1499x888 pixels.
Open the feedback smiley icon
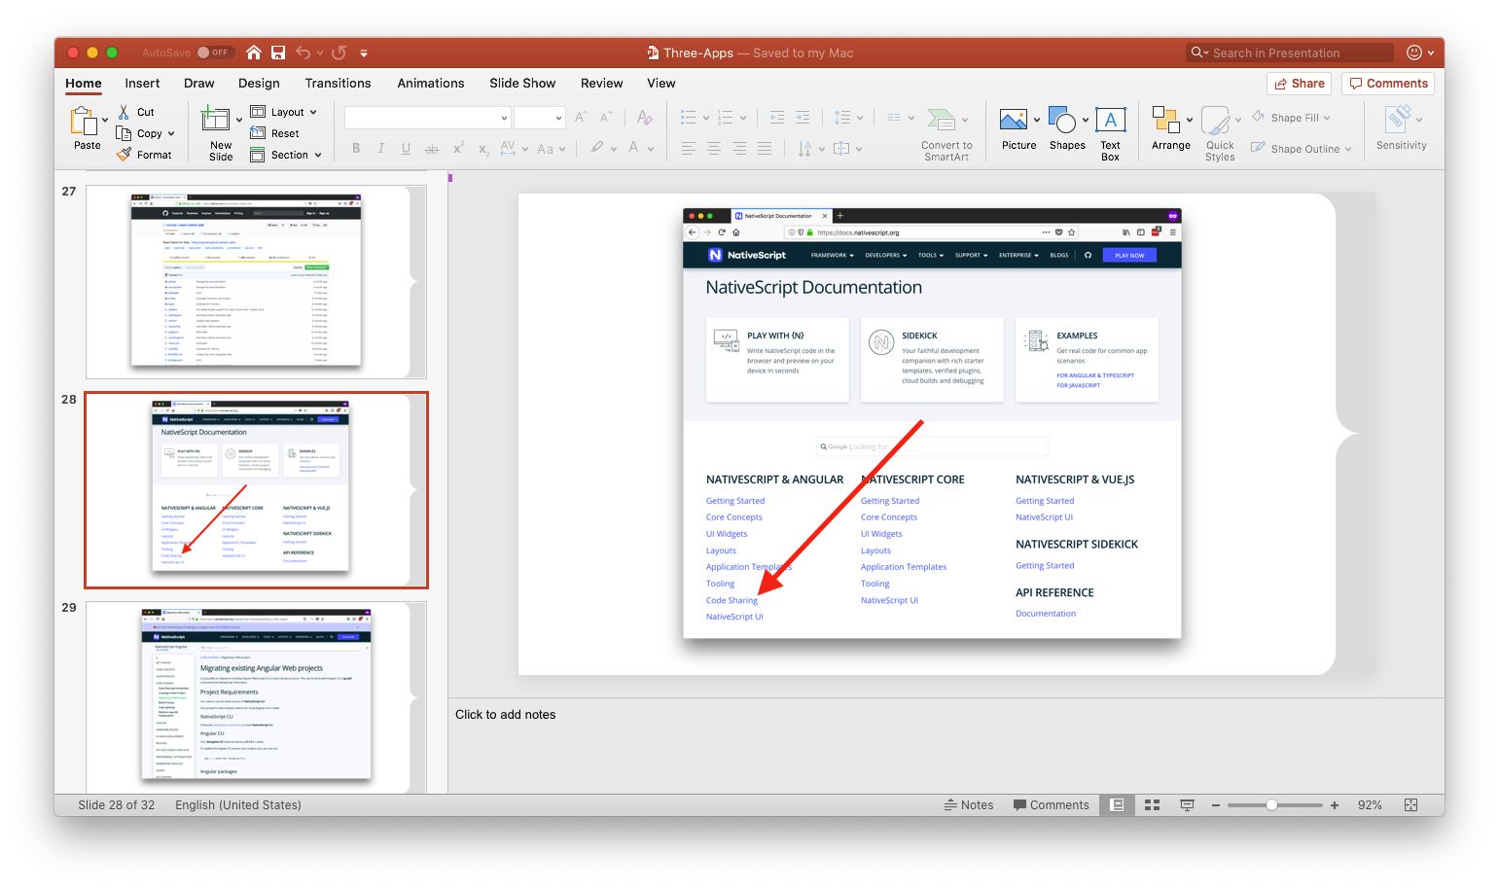1414,53
